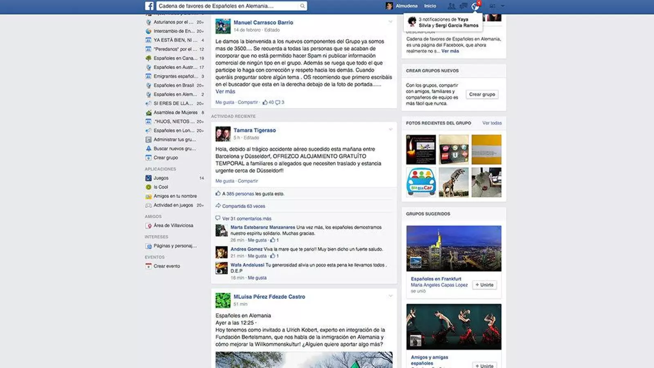The height and width of the screenshot is (368, 654).
Task: Click 'Ver todas' recent photos link
Action: [x=492, y=123]
